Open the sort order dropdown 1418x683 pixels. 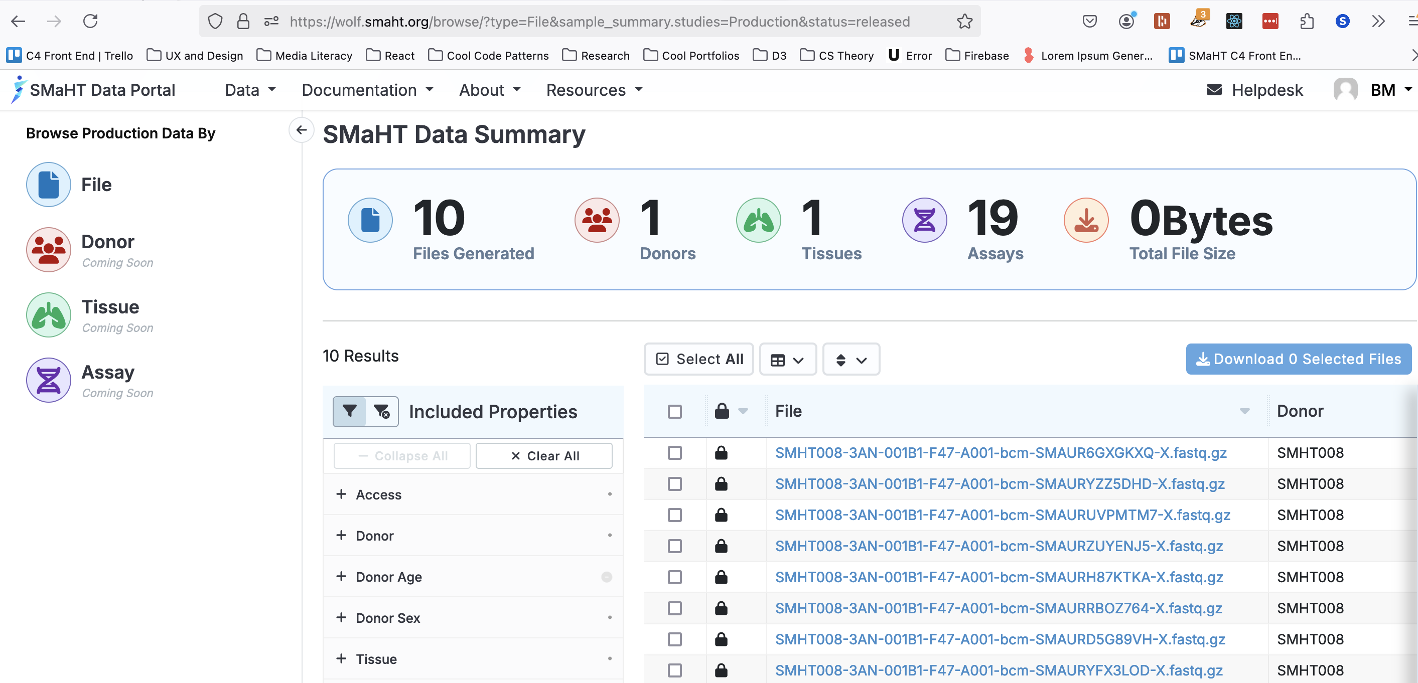[851, 360]
